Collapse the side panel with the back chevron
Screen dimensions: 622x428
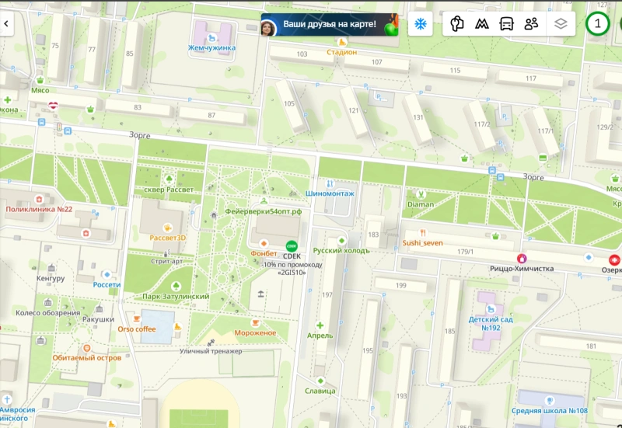coord(6,24)
